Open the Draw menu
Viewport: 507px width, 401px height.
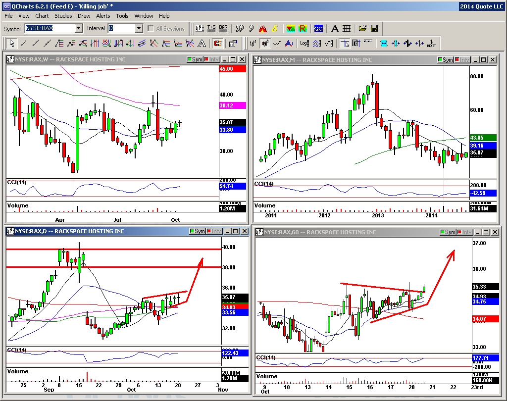coord(84,16)
